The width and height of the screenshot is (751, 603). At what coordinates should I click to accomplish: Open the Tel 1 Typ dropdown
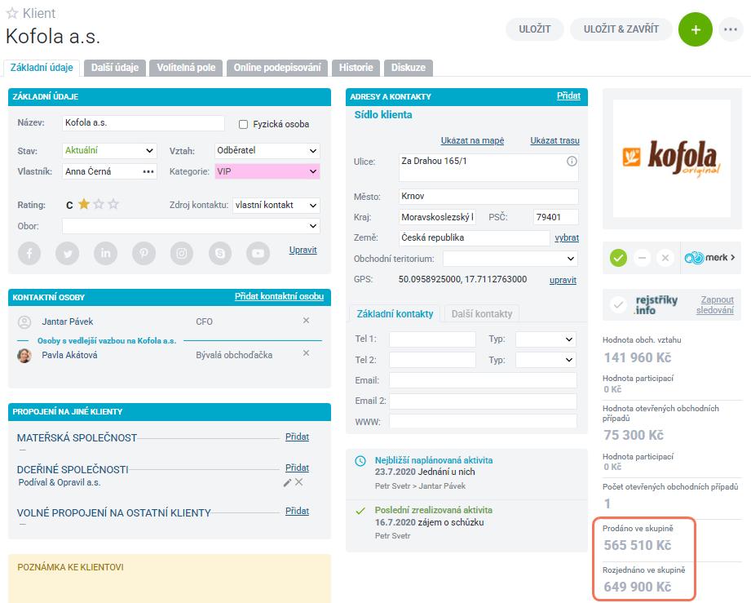click(x=546, y=339)
